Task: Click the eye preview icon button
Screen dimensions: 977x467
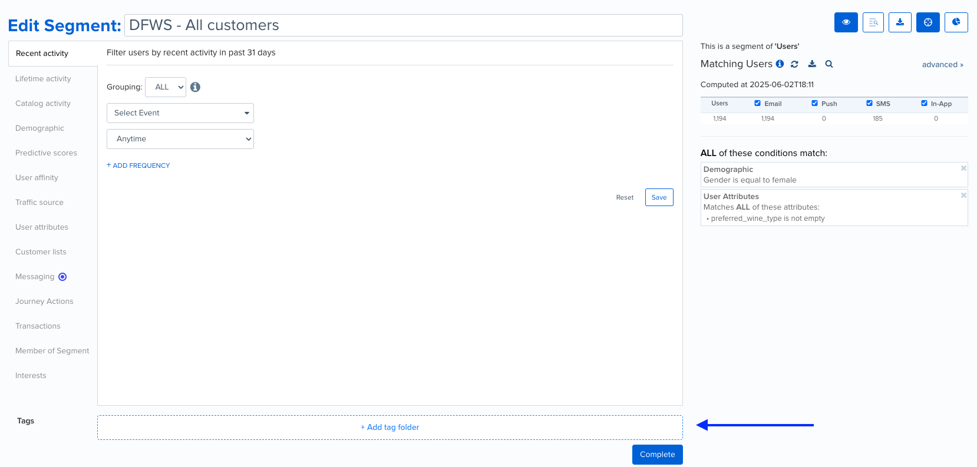Action: 846,22
